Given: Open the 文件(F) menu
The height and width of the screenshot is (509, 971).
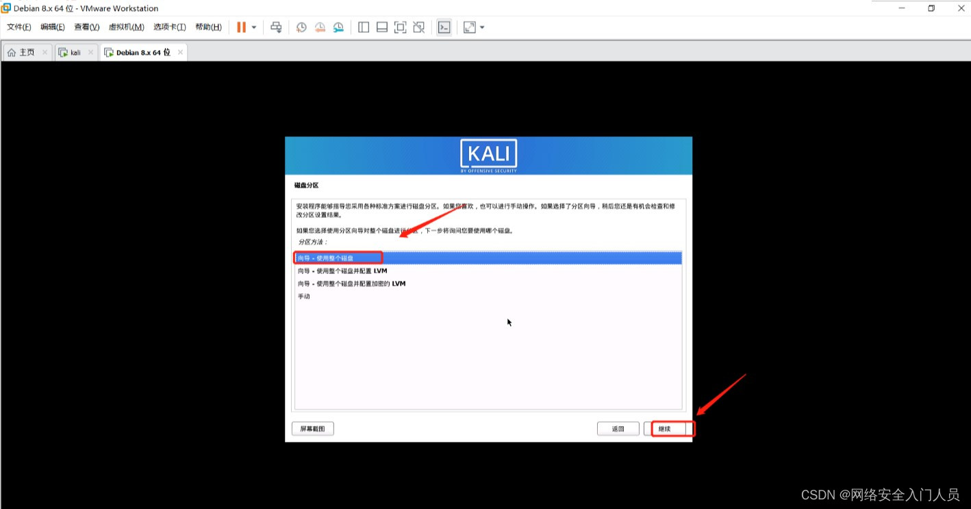Looking at the screenshot, I should click(19, 27).
